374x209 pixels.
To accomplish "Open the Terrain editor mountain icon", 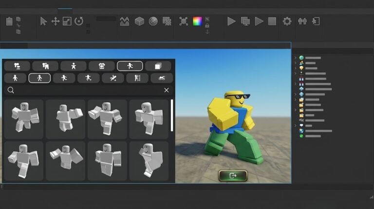I will click(x=125, y=21).
